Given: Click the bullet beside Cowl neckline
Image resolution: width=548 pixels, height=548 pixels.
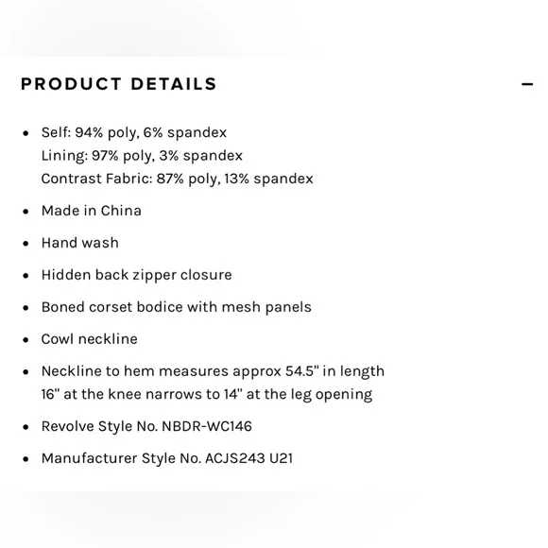Looking at the screenshot, I should coord(26,340).
